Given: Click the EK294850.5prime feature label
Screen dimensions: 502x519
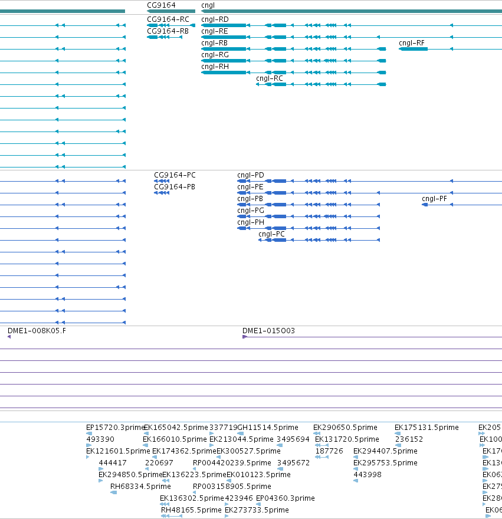Looking at the screenshot, I should click(130, 475).
